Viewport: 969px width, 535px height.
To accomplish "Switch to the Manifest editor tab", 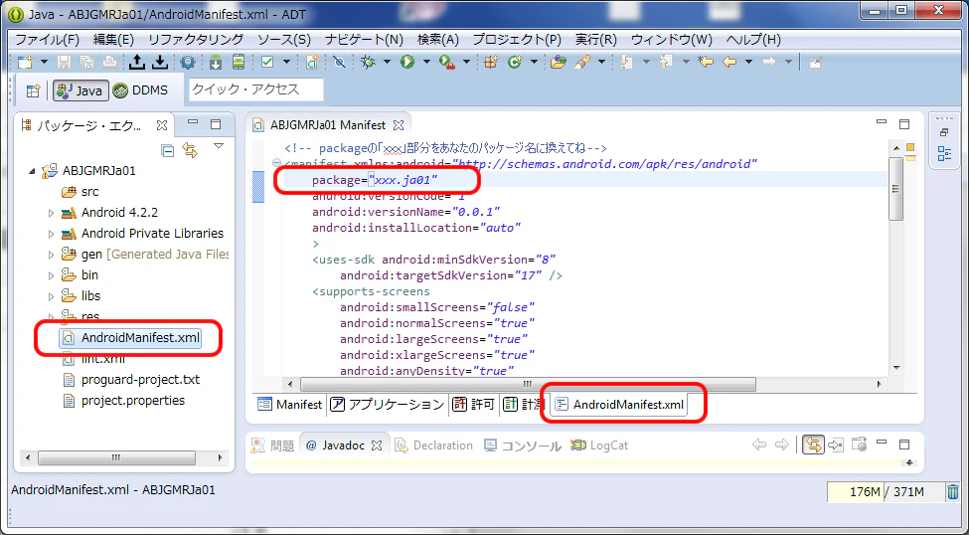I will pos(290,405).
